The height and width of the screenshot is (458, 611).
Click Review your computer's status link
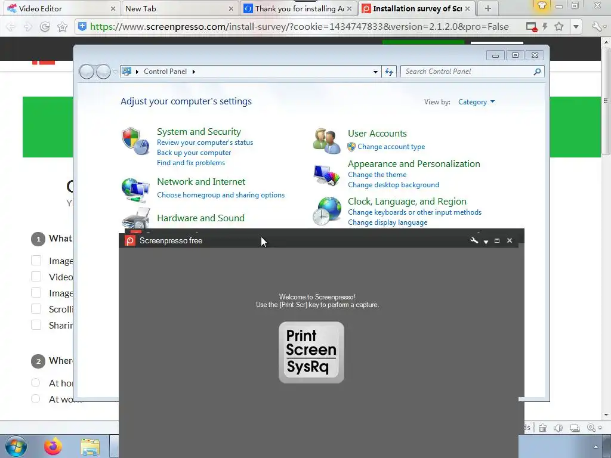205,143
